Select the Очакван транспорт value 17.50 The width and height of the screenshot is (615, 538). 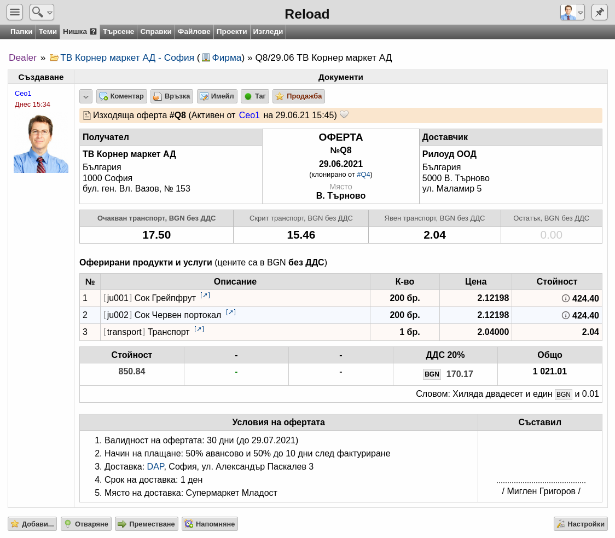click(156, 235)
